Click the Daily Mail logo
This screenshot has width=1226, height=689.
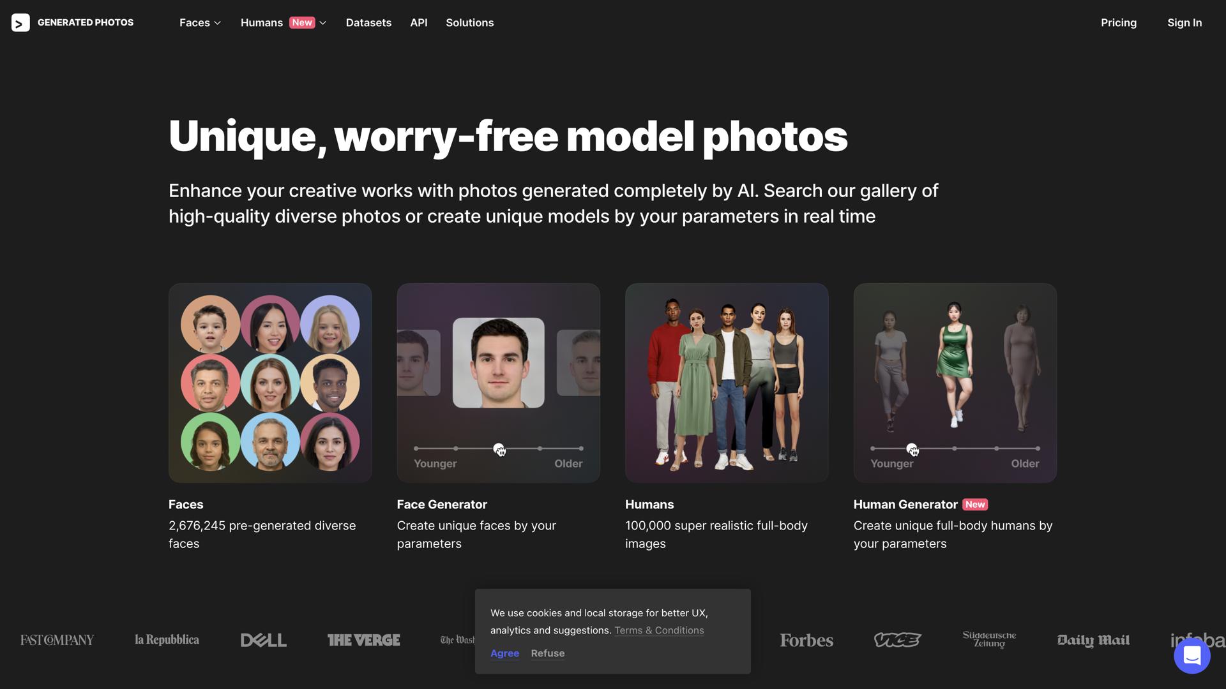click(1093, 640)
